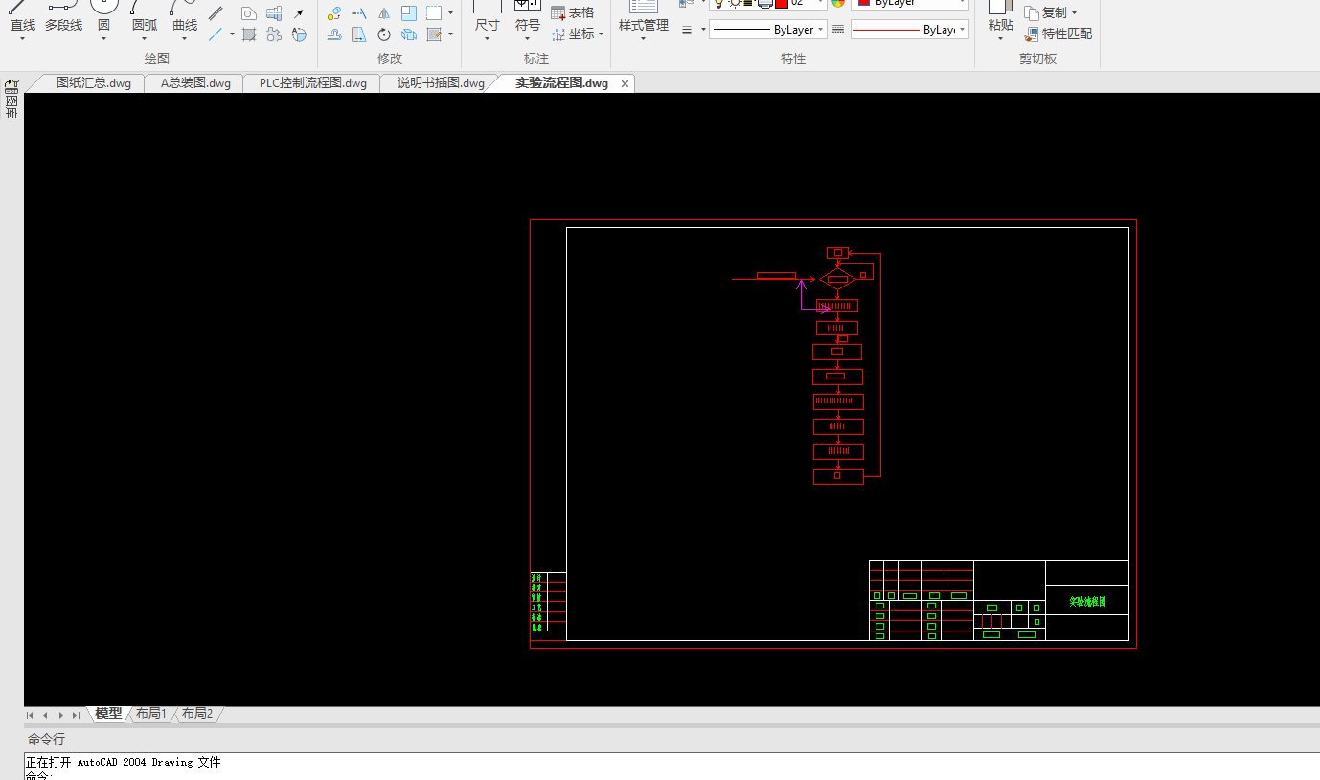Open the red-line ByLayer dropdown
The width and height of the screenshot is (1320, 780).
click(910, 30)
